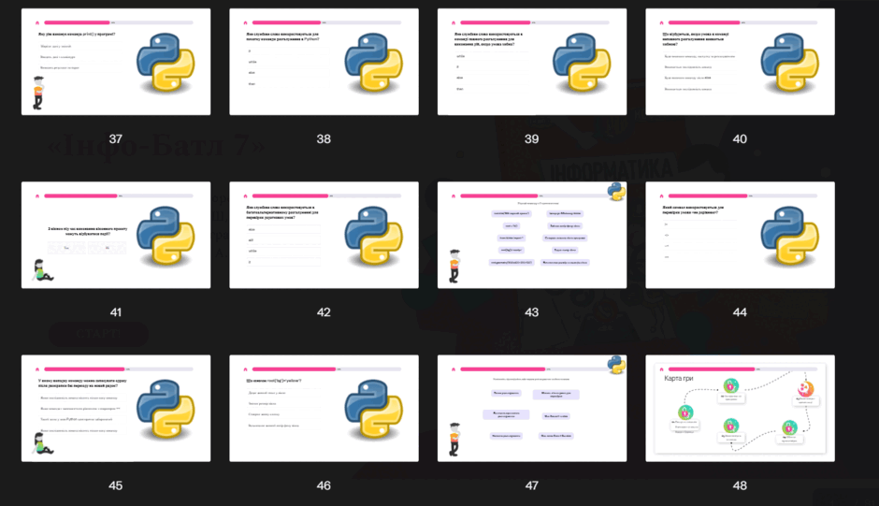Select slide 41 with sitting character
Screen dimensions: 879x506
click(116, 235)
